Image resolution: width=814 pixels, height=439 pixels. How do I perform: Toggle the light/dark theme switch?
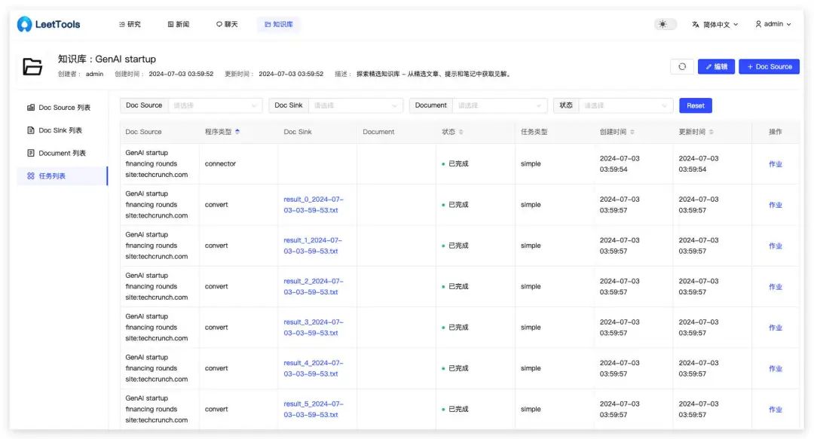point(665,24)
